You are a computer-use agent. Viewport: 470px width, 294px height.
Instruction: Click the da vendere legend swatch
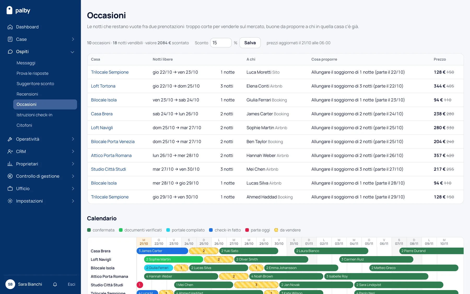pyautogui.click(x=276, y=230)
